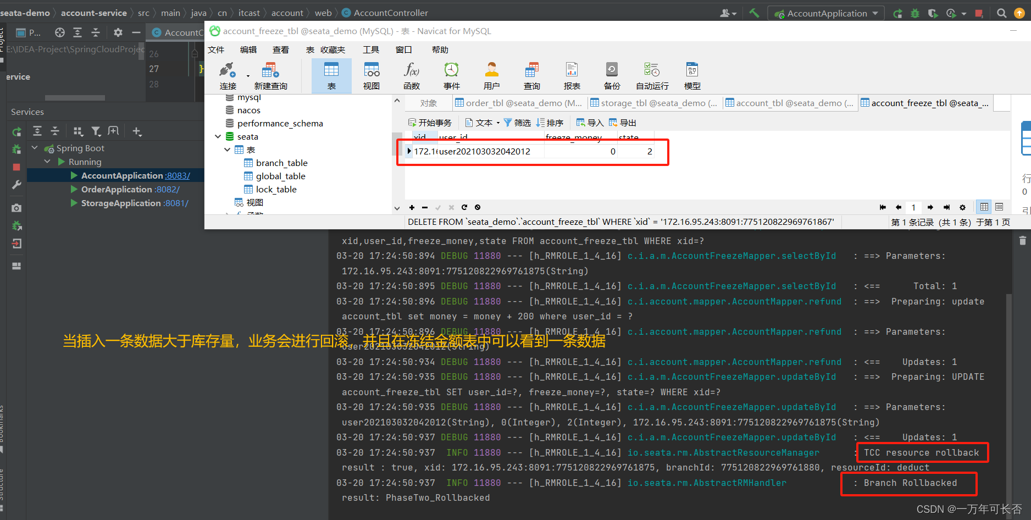Switch to Navicat grid view

[x=984, y=207]
